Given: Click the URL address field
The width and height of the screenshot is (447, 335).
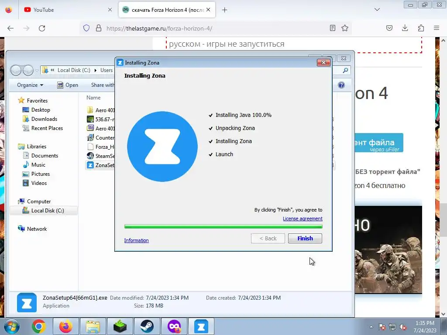Looking at the screenshot, I should 215,28.
